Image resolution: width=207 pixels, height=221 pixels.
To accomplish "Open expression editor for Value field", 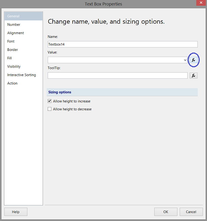I will click(x=193, y=60).
